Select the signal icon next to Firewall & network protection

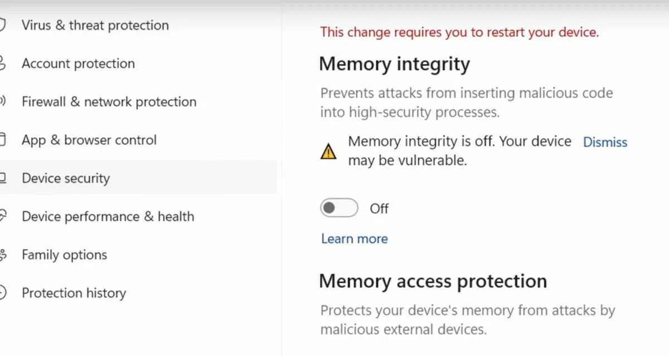tap(2, 102)
